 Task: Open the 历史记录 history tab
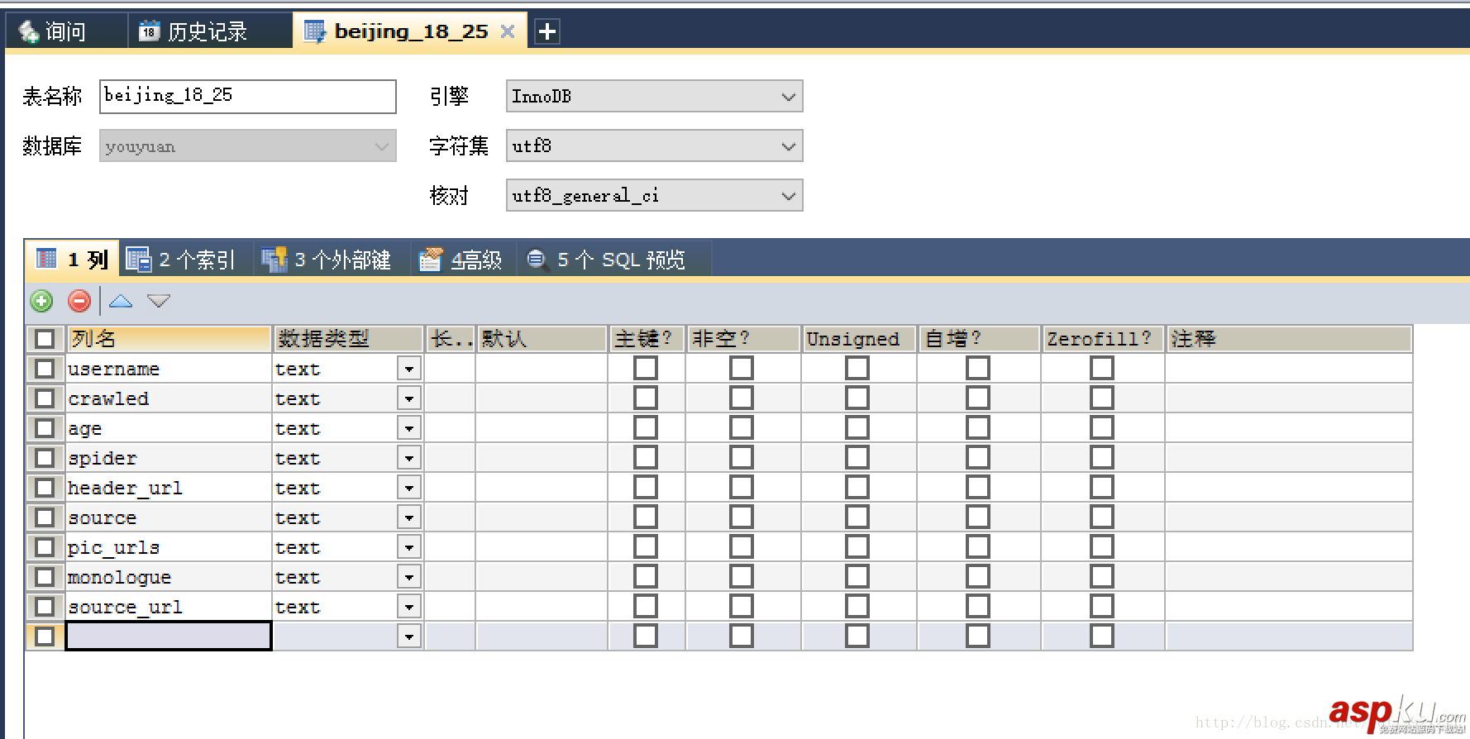coord(194,31)
